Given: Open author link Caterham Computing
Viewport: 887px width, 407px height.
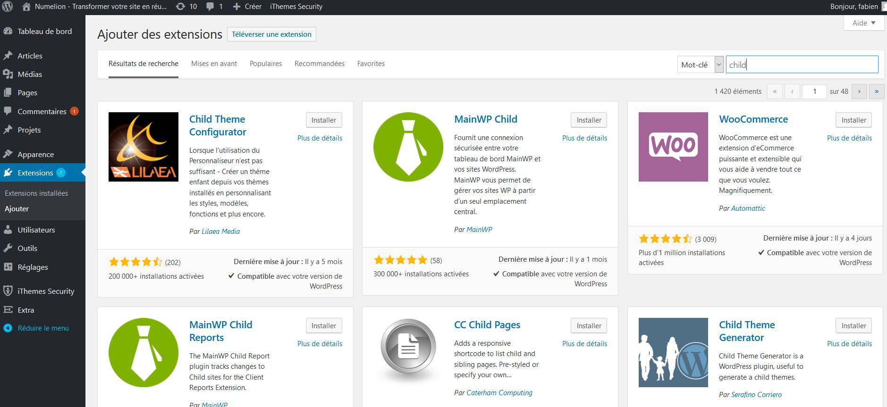Looking at the screenshot, I should [499, 393].
